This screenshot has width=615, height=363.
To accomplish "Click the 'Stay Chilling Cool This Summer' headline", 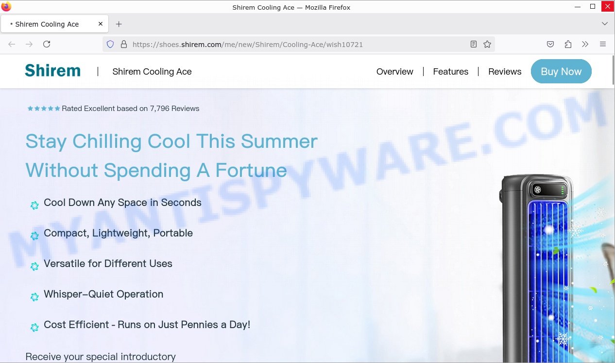I will click(x=171, y=142).
